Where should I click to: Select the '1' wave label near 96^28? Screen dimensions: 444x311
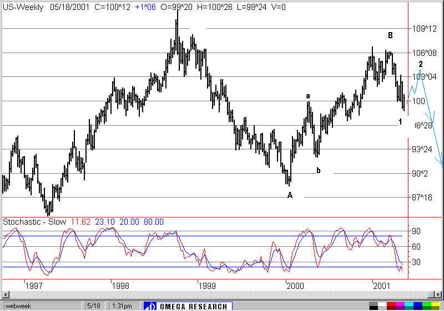(400, 122)
